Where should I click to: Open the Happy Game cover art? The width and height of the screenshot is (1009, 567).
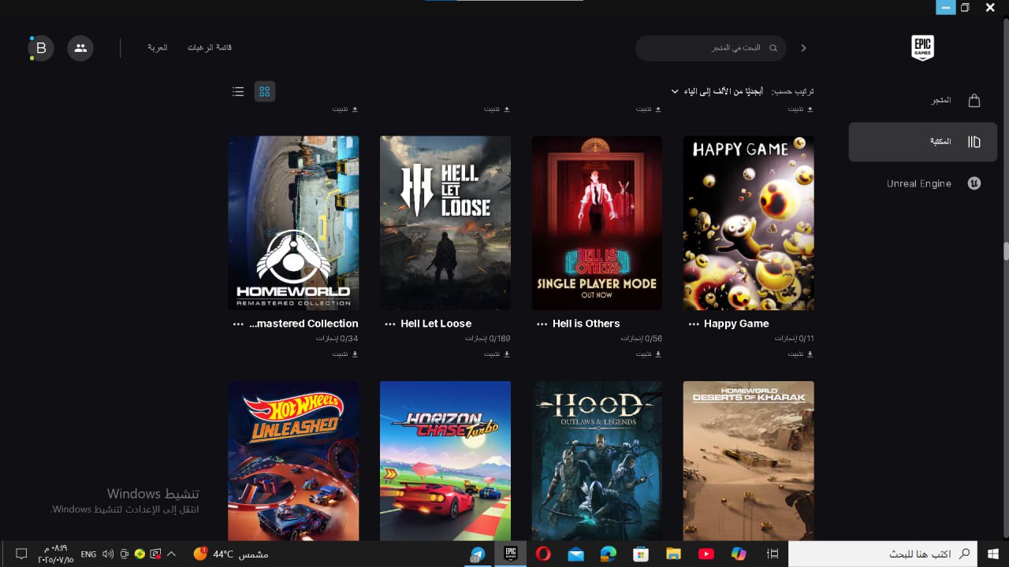pos(749,223)
